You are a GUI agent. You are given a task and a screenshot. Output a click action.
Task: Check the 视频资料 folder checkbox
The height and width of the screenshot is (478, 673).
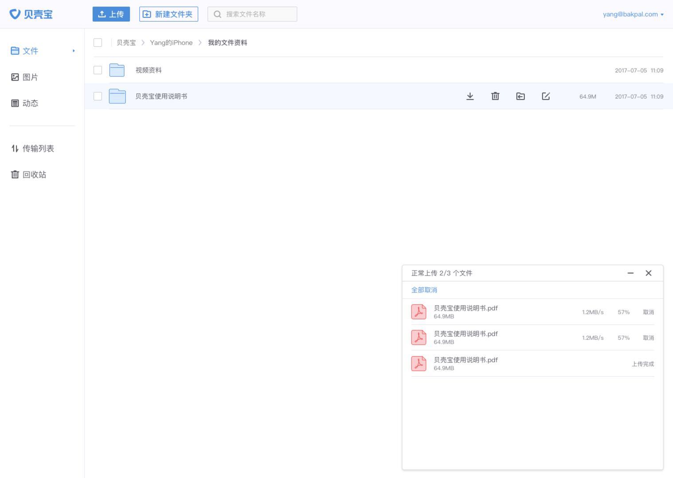pyautogui.click(x=98, y=70)
